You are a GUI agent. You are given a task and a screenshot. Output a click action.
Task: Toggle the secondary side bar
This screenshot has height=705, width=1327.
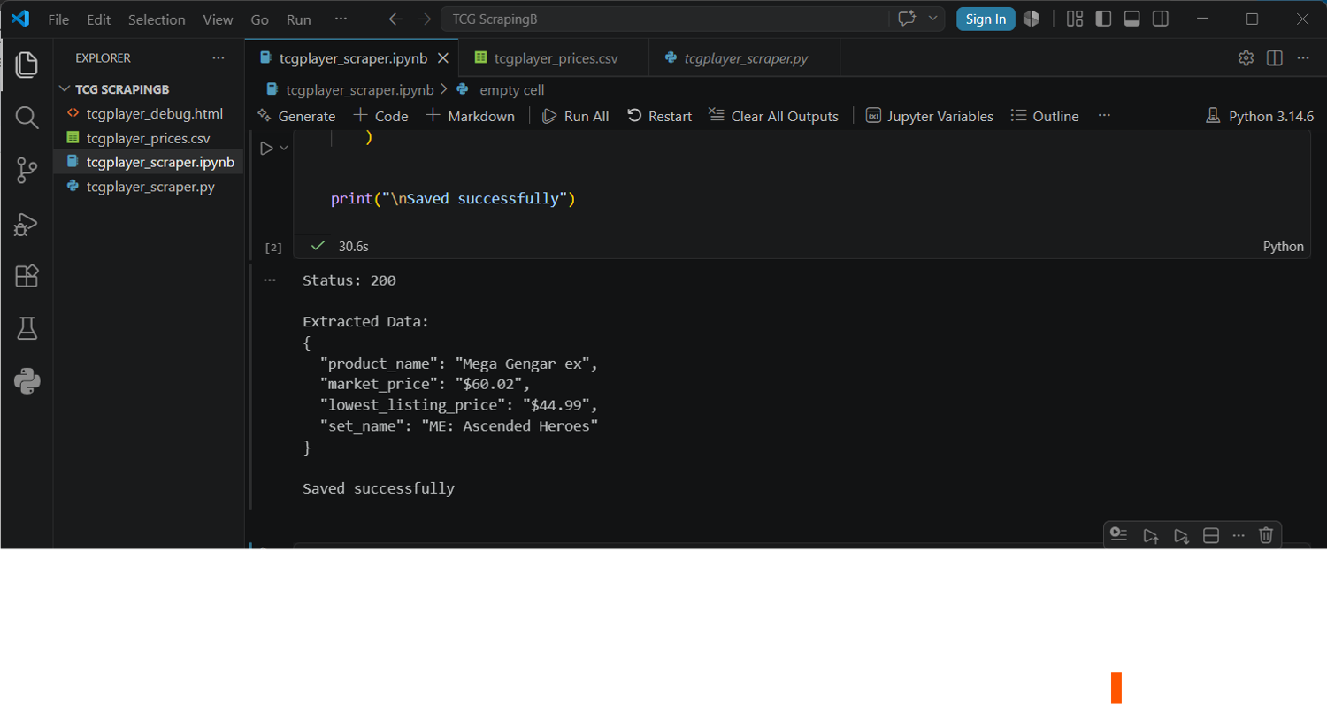coord(1161,19)
